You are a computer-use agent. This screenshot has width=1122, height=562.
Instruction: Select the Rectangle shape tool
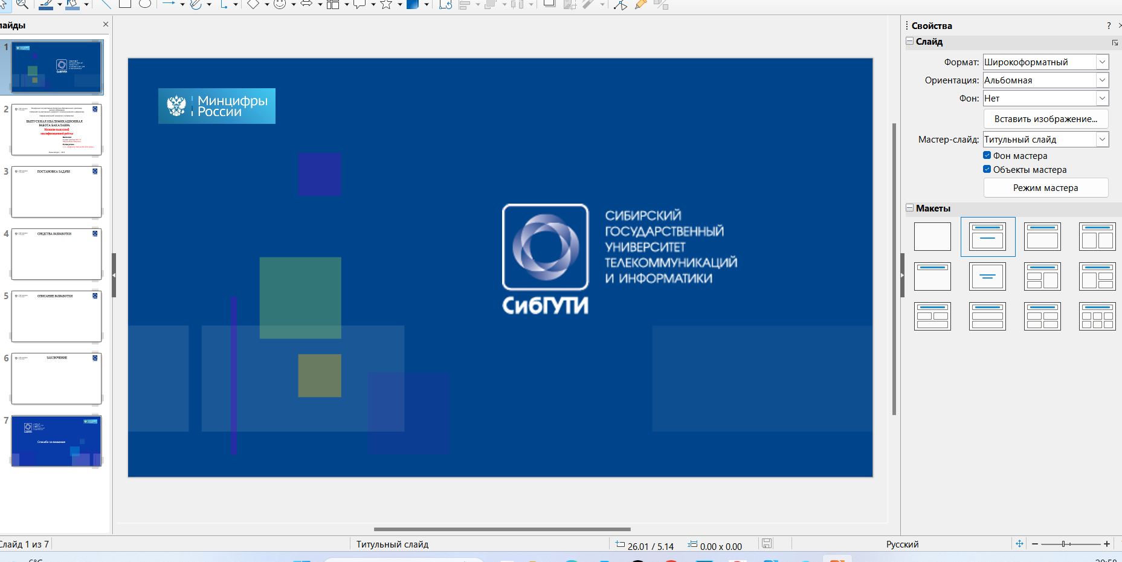click(125, 4)
